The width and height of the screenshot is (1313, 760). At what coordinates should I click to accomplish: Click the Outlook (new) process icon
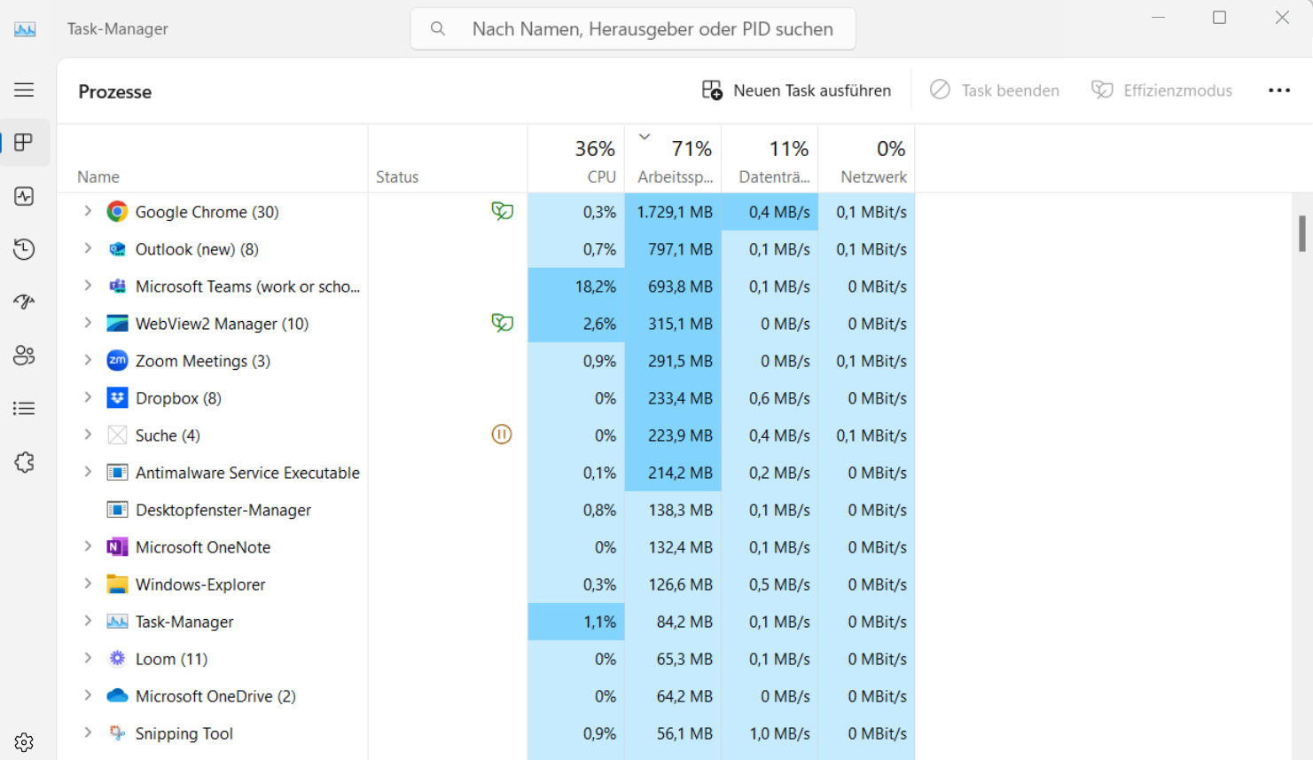tap(117, 249)
